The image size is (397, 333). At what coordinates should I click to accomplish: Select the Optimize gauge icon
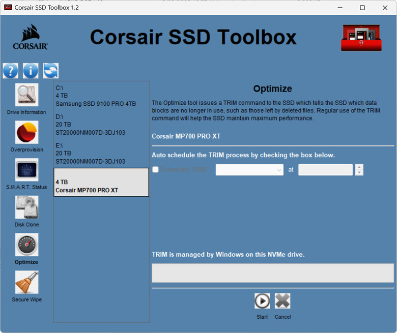pos(27,245)
